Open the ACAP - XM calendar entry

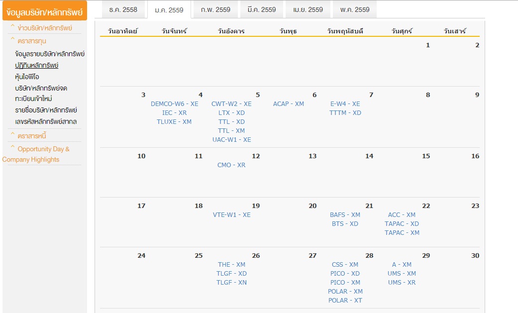click(289, 104)
